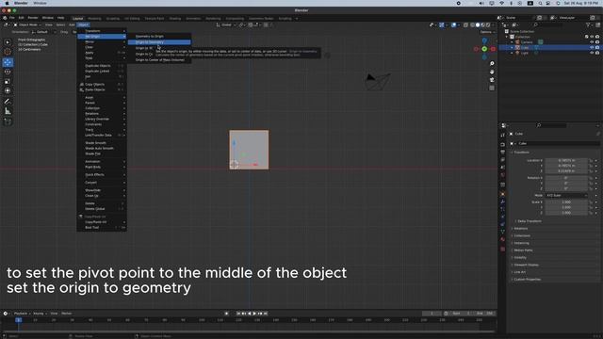Choose Geometry to Origin menu entry
Viewport: 603px width, 339px height.
tap(159, 36)
